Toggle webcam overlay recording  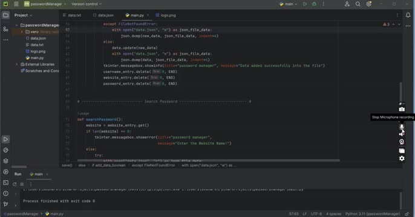[x=402, y=142]
